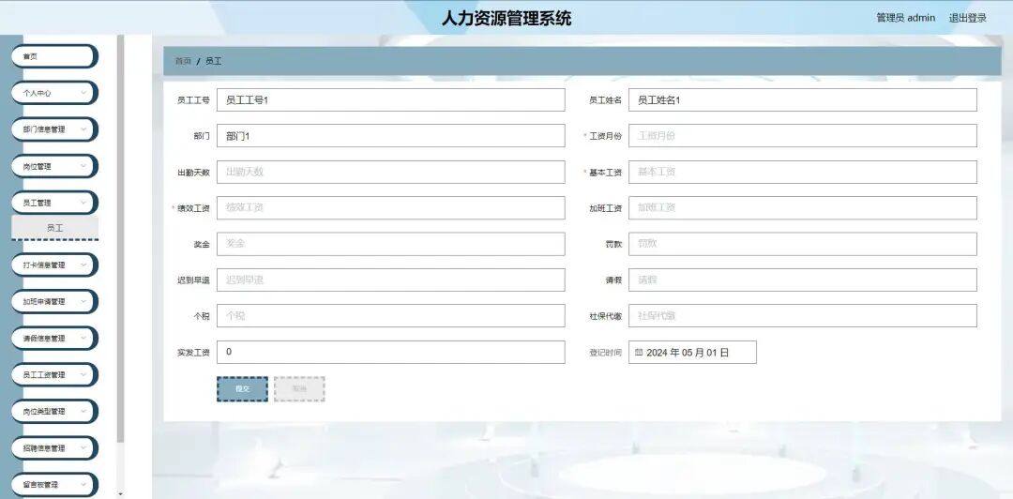Focus the 社保代缴 input field
Image resolution: width=1013 pixels, height=499 pixels.
tap(802, 316)
